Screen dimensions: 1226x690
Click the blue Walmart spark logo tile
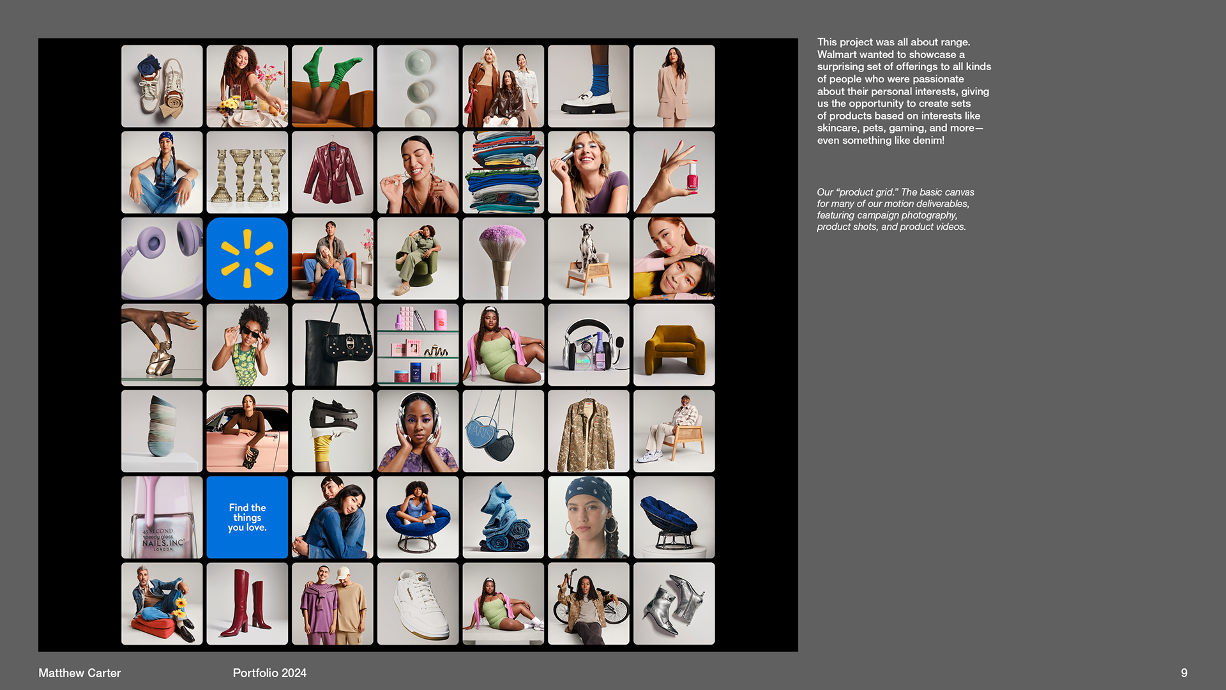tap(247, 258)
